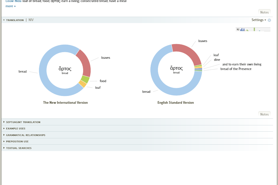Screen dimensions: 278x185
Task: Click the 'loaves' label above the ESV chart
Action: (x=203, y=41)
